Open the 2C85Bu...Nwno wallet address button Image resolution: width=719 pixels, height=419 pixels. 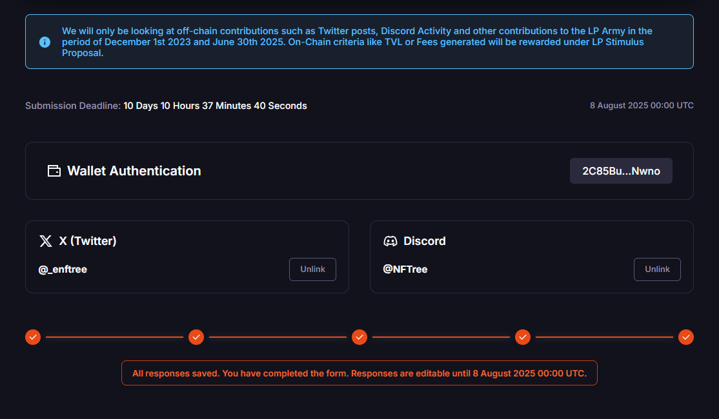(x=621, y=171)
